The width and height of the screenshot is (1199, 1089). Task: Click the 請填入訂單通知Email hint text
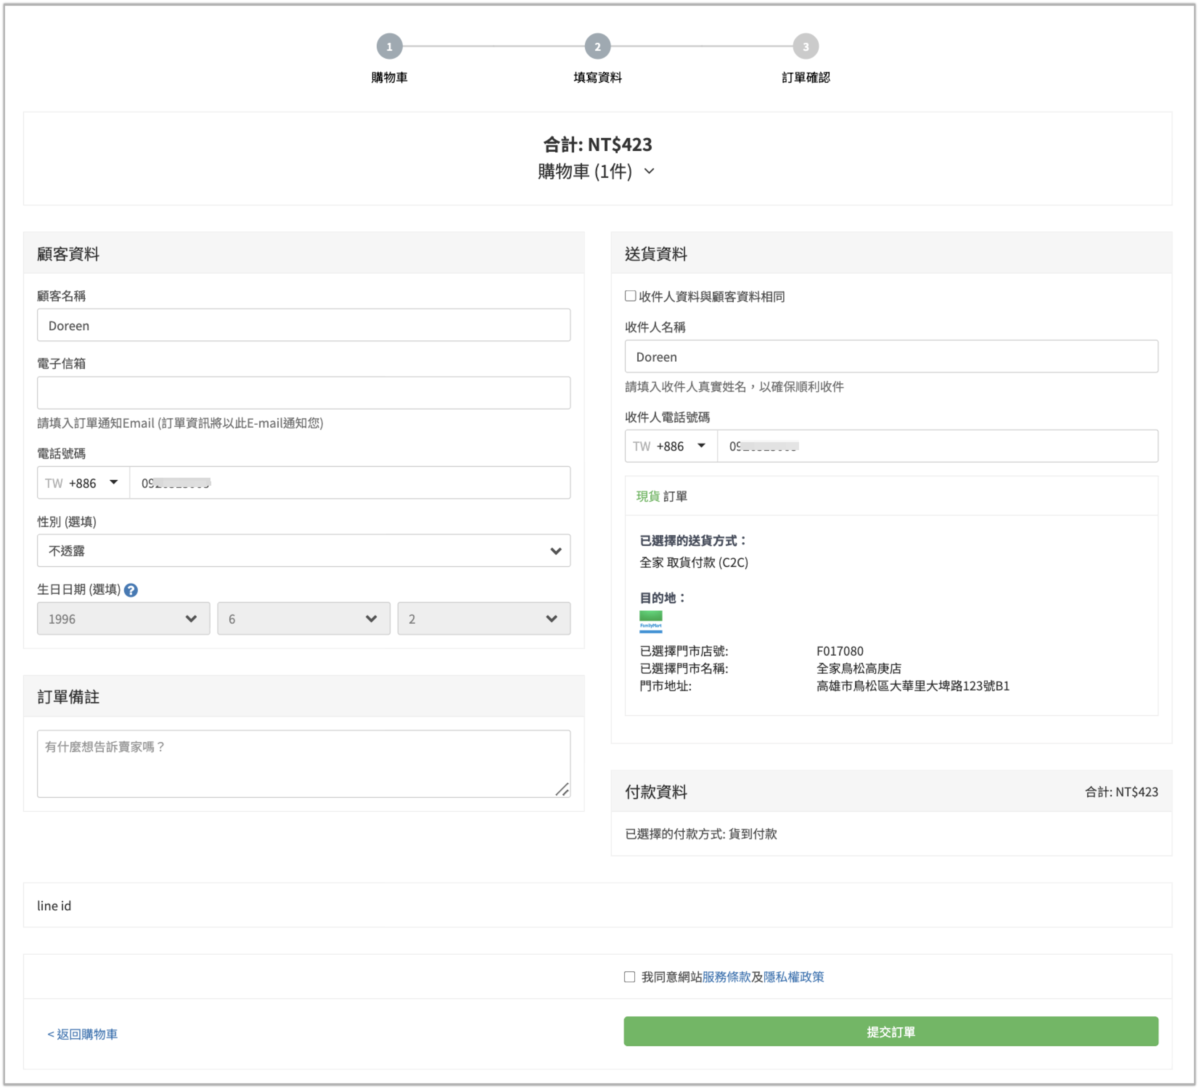pyautogui.click(x=180, y=423)
